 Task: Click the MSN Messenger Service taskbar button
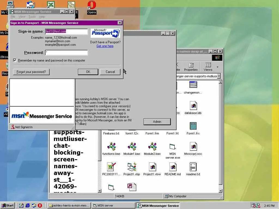tap(158, 205)
